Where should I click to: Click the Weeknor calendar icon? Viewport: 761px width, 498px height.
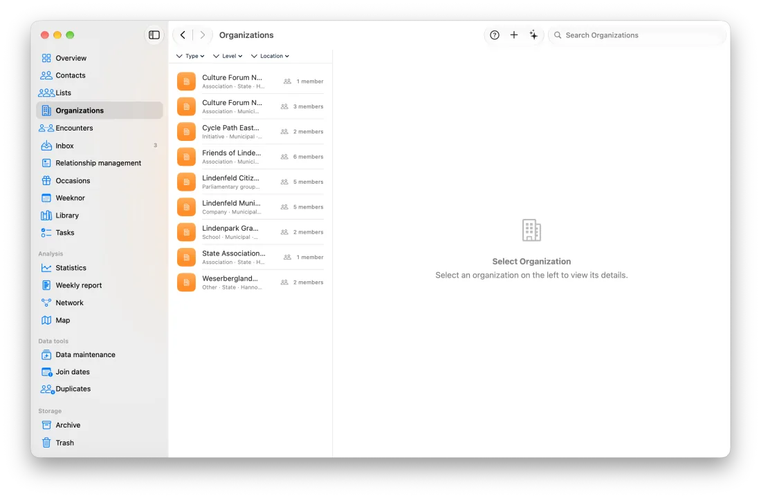tap(46, 198)
